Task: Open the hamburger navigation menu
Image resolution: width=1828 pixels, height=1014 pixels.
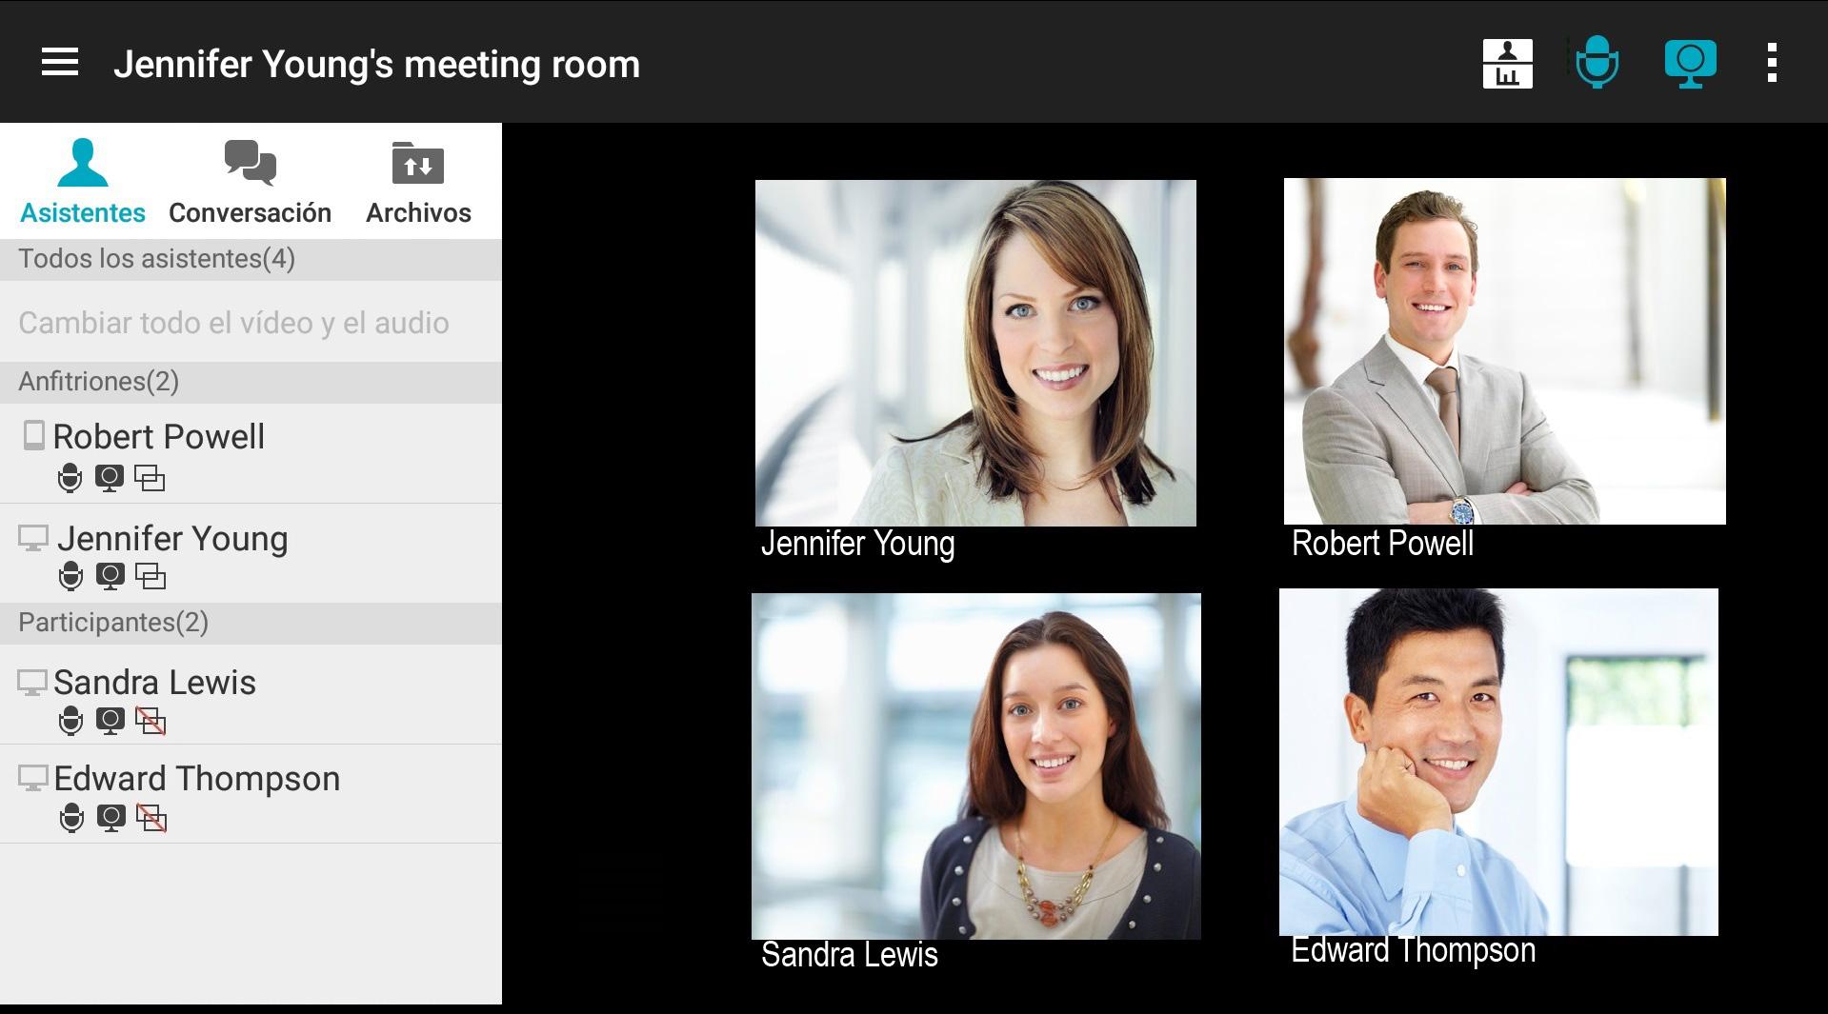Action: (60, 63)
